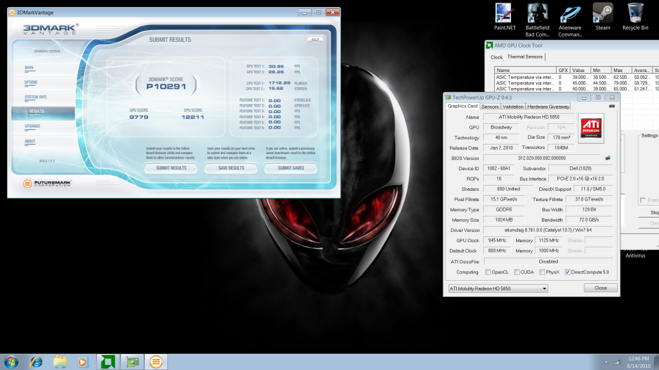Click the Close button in GPU-Z
The image size is (659, 370).
[600, 288]
